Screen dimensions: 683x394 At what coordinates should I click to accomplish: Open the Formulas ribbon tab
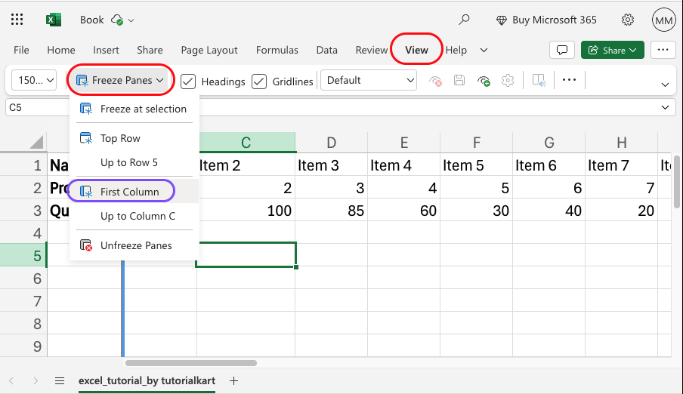[x=277, y=50]
